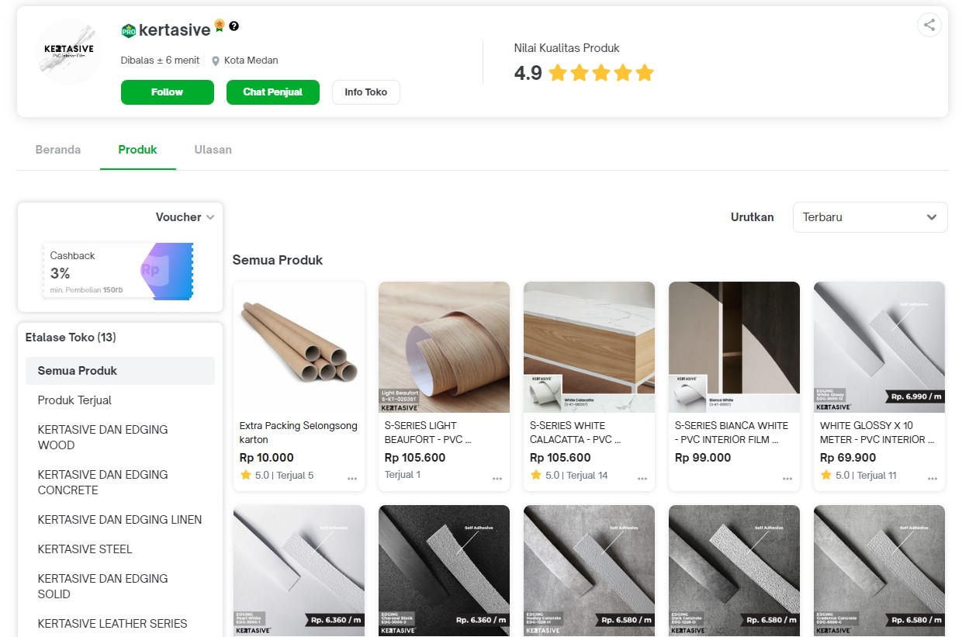Open the question mark help icon
The height and width of the screenshot is (637, 969).
click(234, 26)
